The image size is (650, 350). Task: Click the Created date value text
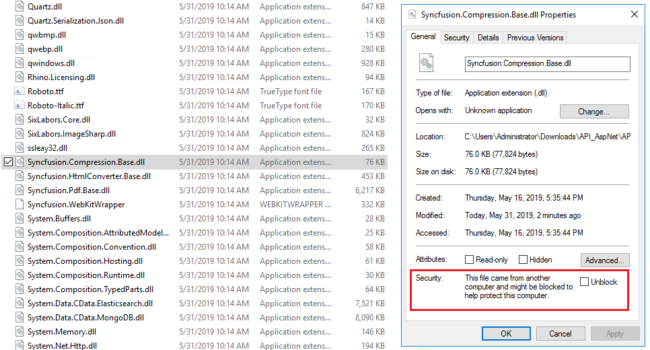click(x=524, y=198)
